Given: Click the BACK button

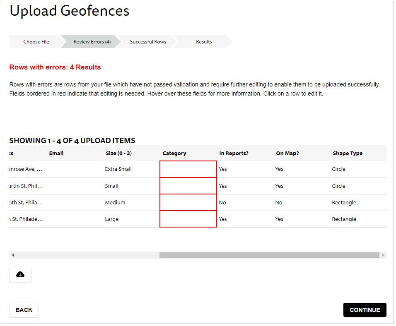Looking at the screenshot, I should tap(24, 310).
